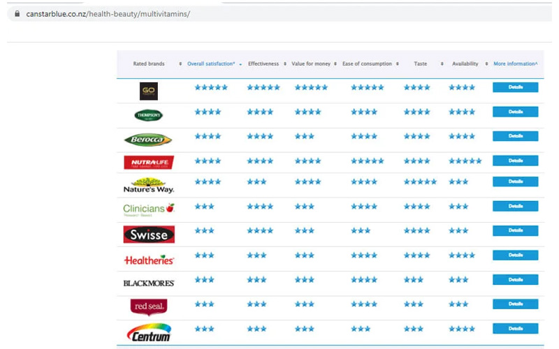Viewport: 559px width, 349px height.
Task: Click the Value for money header
Action: 311,64
